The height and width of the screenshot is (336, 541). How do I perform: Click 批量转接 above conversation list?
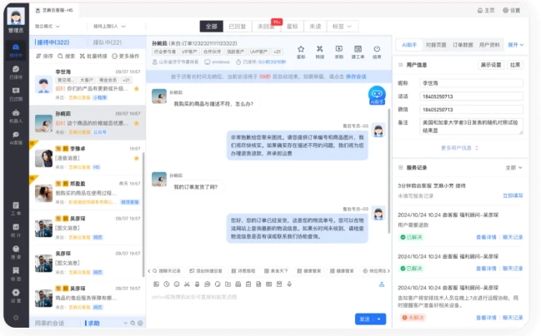[93, 56]
